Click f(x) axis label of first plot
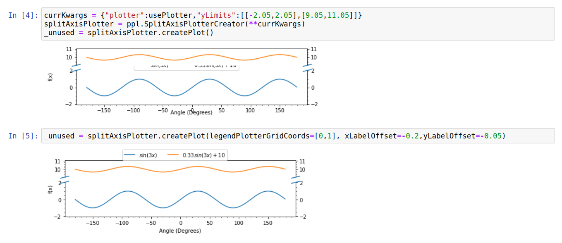Viewport: 562px width, 243px height. pos(51,77)
